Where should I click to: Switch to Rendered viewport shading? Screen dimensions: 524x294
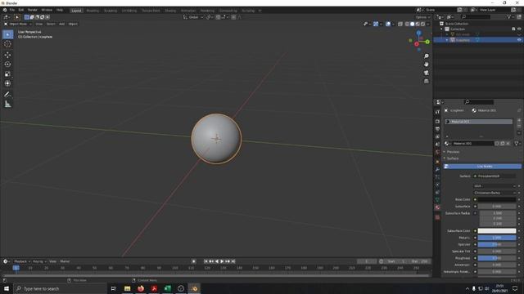click(x=422, y=24)
